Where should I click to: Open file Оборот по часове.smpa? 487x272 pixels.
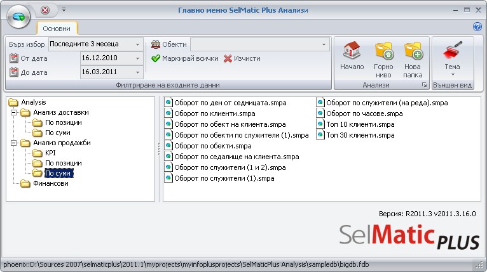click(364, 113)
